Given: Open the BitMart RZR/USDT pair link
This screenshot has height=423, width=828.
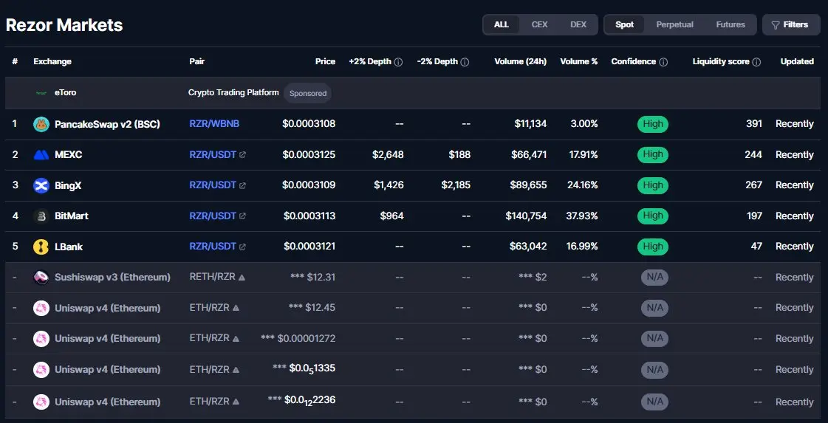Looking at the screenshot, I should coord(213,216).
